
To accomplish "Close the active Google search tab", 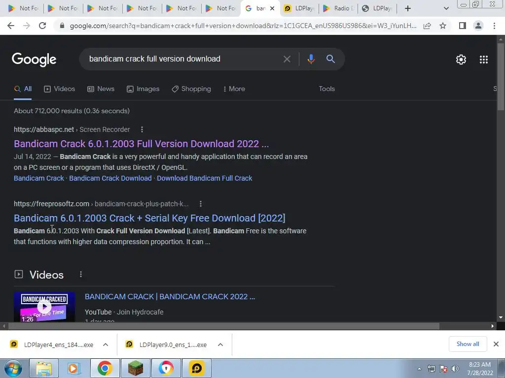I will pos(272,8).
